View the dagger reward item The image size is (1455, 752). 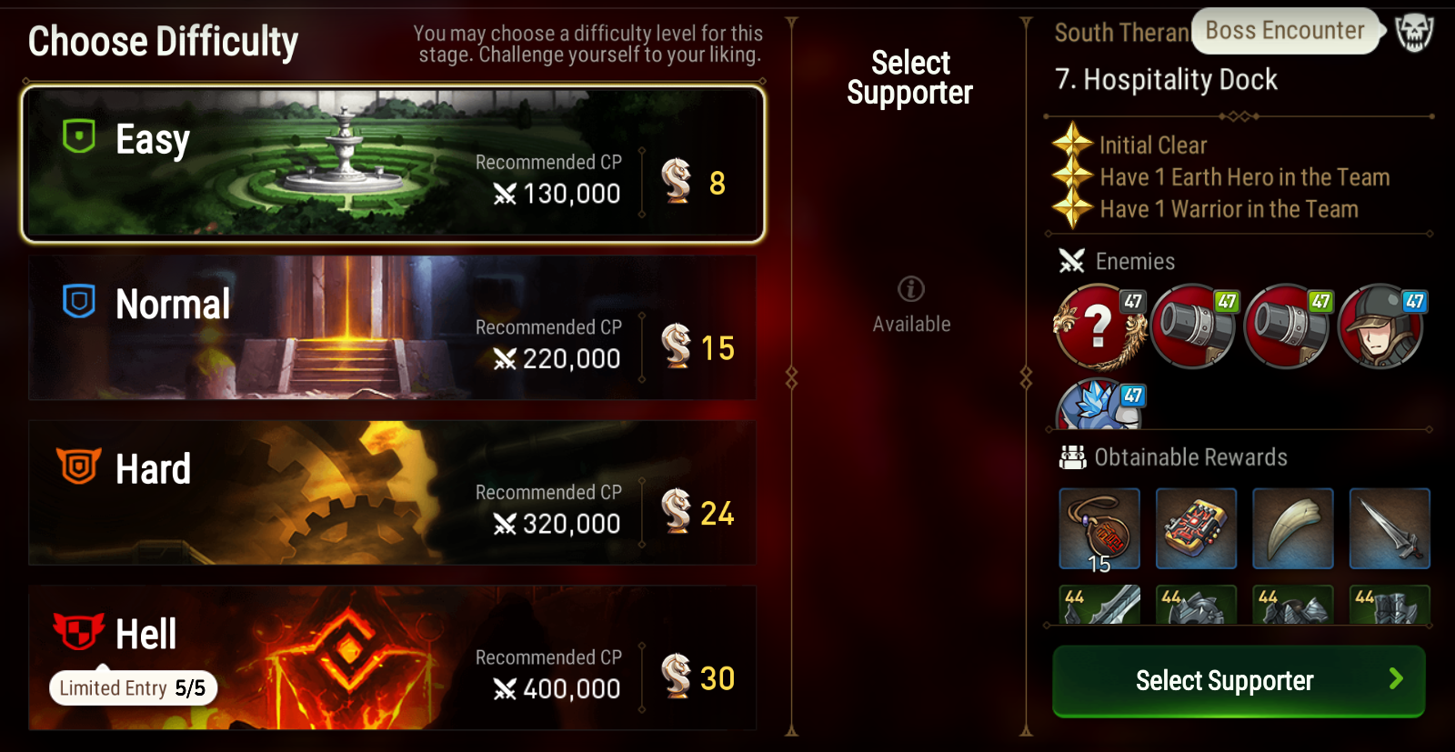tap(1390, 529)
